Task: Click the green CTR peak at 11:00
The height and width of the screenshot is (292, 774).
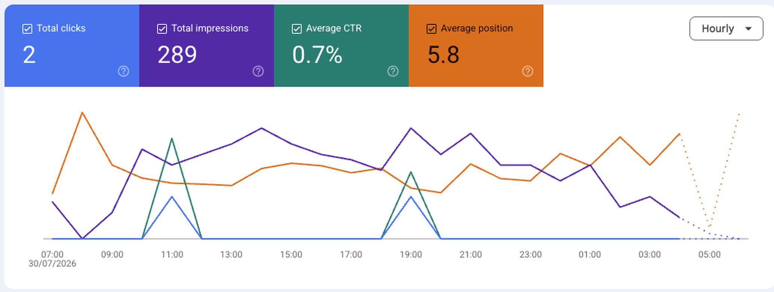Action: pos(172,139)
